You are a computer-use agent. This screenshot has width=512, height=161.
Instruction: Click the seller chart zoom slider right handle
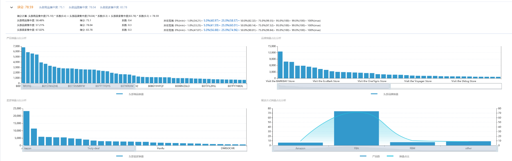(x=135, y=148)
